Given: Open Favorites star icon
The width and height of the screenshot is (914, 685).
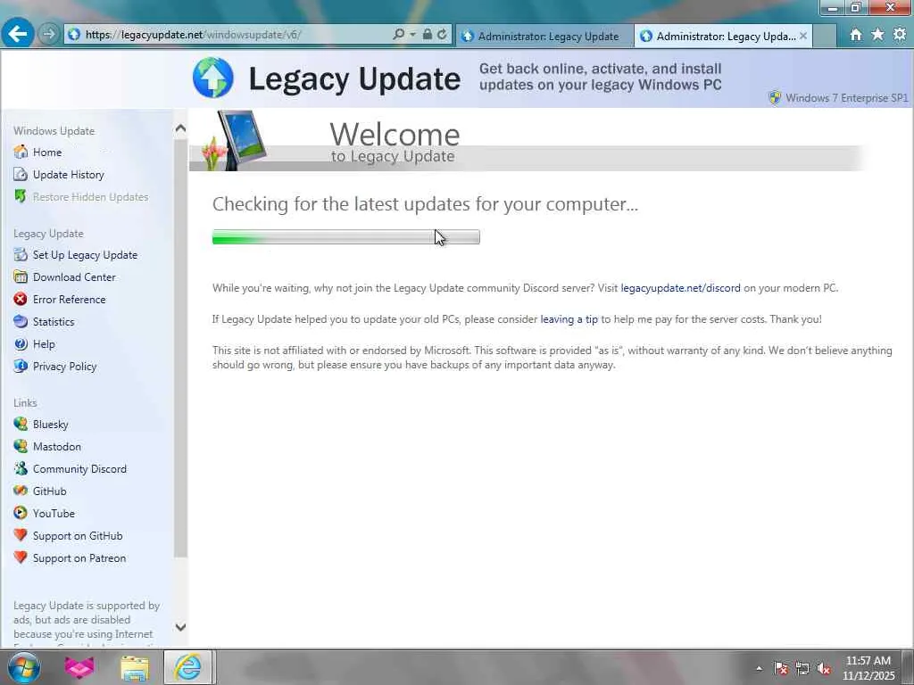Looking at the screenshot, I should (877, 35).
